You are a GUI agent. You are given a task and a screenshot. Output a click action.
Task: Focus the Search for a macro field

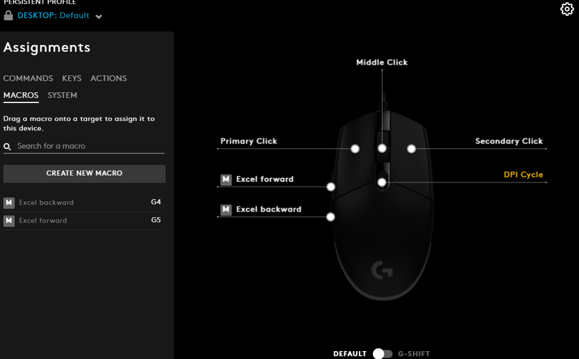84,146
